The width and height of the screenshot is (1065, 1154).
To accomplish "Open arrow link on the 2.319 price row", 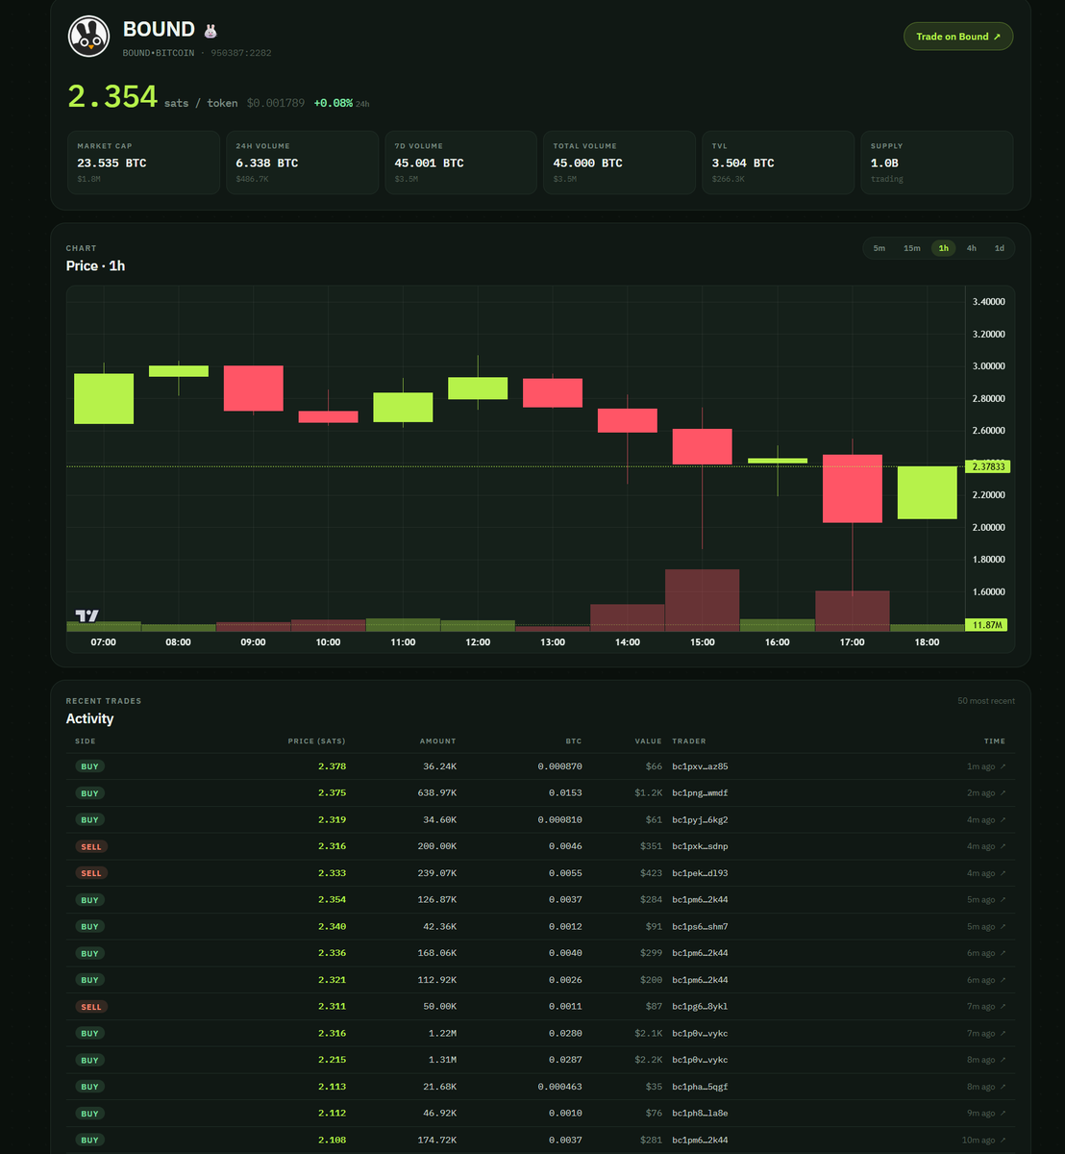I will (1003, 820).
